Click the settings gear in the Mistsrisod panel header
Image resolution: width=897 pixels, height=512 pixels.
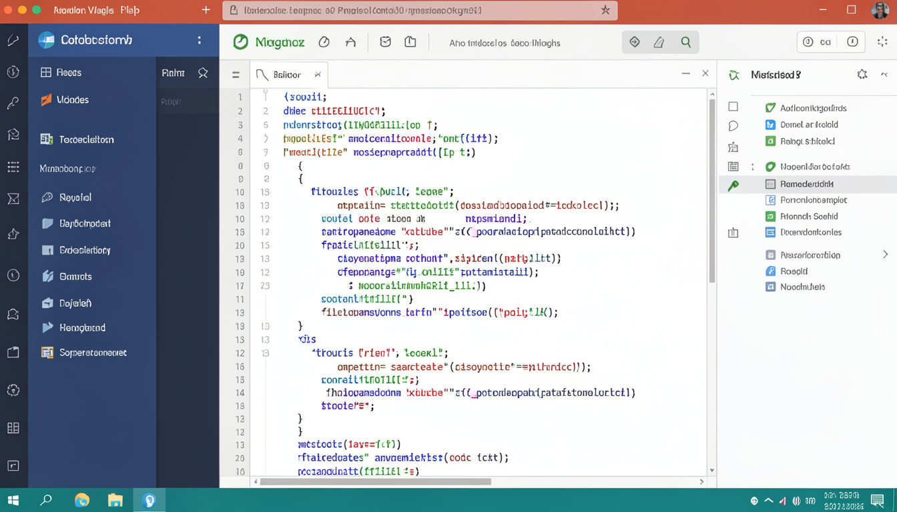pos(862,75)
